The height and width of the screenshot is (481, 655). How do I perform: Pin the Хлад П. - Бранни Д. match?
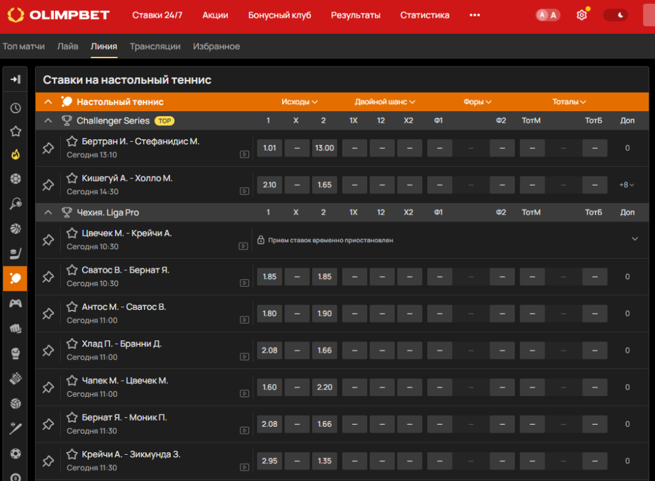(48, 351)
